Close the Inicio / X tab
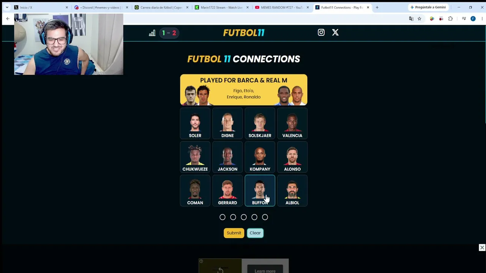The width and height of the screenshot is (486, 273). (67, 7)
